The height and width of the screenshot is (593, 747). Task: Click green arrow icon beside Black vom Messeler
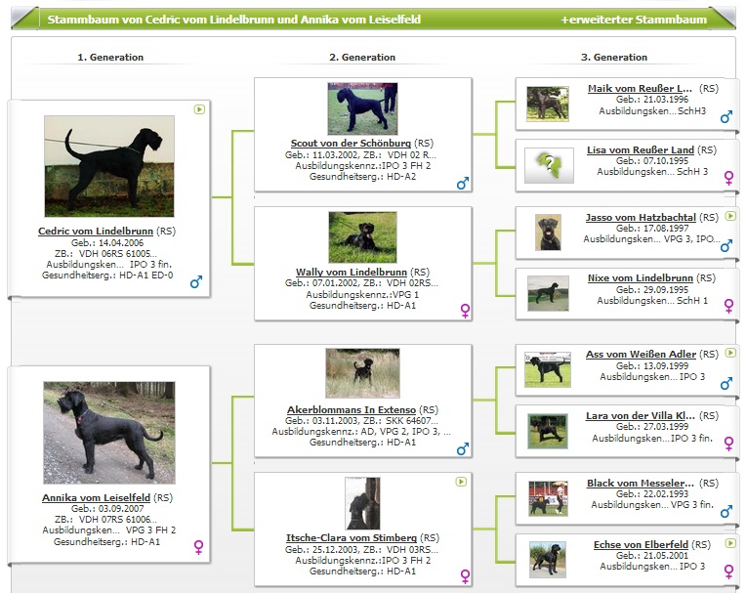point(729,482)
